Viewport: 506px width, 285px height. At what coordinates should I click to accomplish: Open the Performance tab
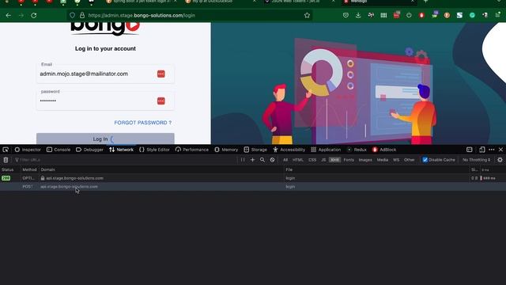[x=192, y=150]
